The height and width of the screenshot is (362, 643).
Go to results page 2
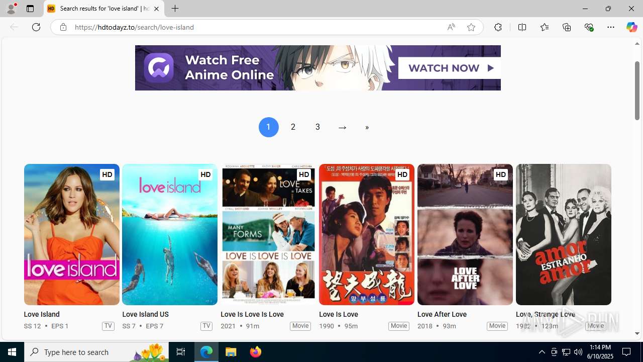(293, 127)
